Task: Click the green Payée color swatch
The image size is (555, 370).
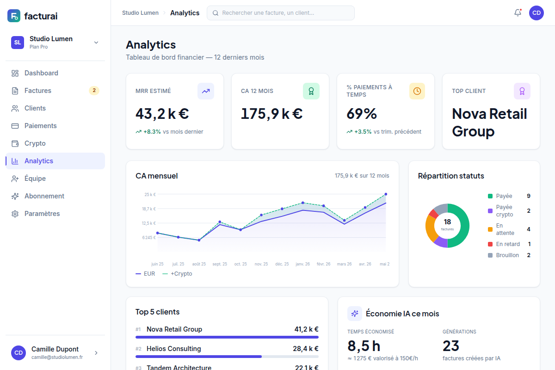Action: (490, 196)
